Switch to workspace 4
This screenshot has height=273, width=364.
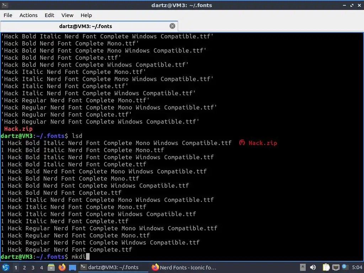[x=42, y=268]
